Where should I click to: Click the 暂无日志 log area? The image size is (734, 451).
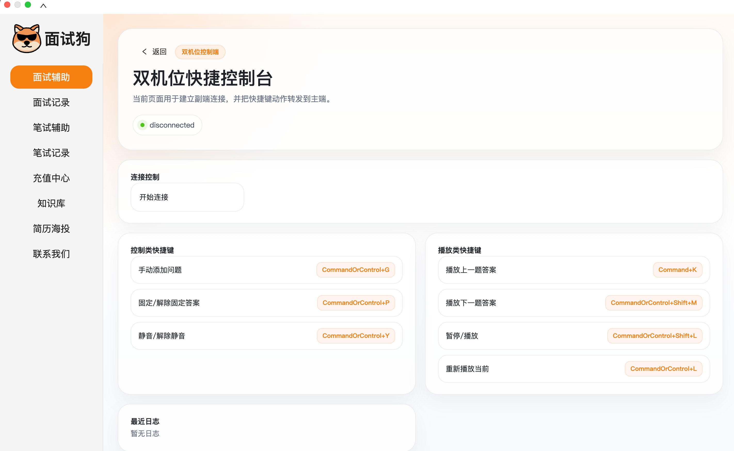pyautogui.click(x=145, y=434)
